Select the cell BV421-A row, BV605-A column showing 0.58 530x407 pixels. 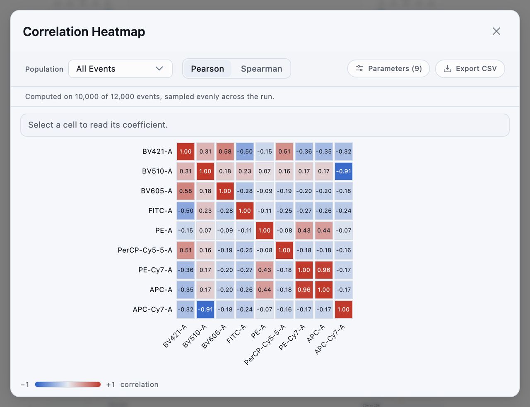[225, 152]
